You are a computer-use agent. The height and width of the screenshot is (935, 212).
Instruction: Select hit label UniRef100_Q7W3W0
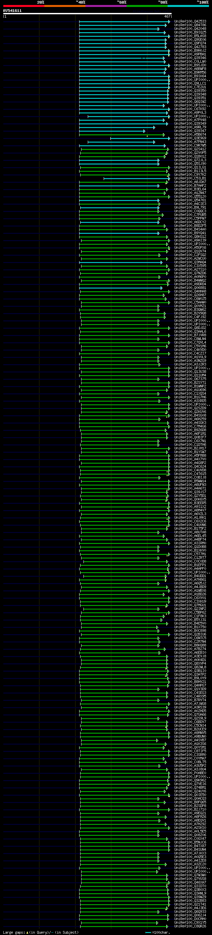190,876
